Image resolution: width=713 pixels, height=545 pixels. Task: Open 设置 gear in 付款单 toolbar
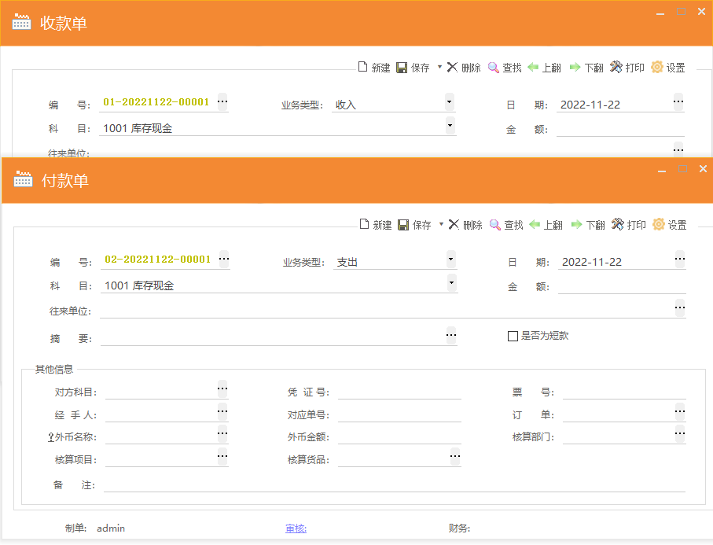pos(659,225)
